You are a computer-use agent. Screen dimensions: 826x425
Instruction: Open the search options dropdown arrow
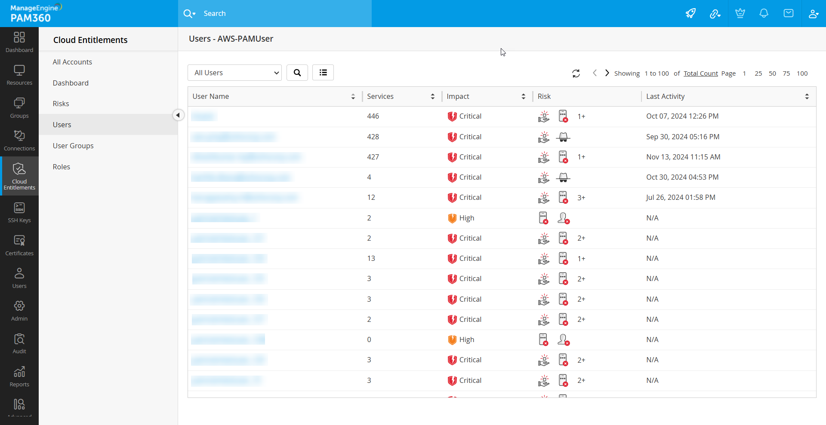(194, 14)
